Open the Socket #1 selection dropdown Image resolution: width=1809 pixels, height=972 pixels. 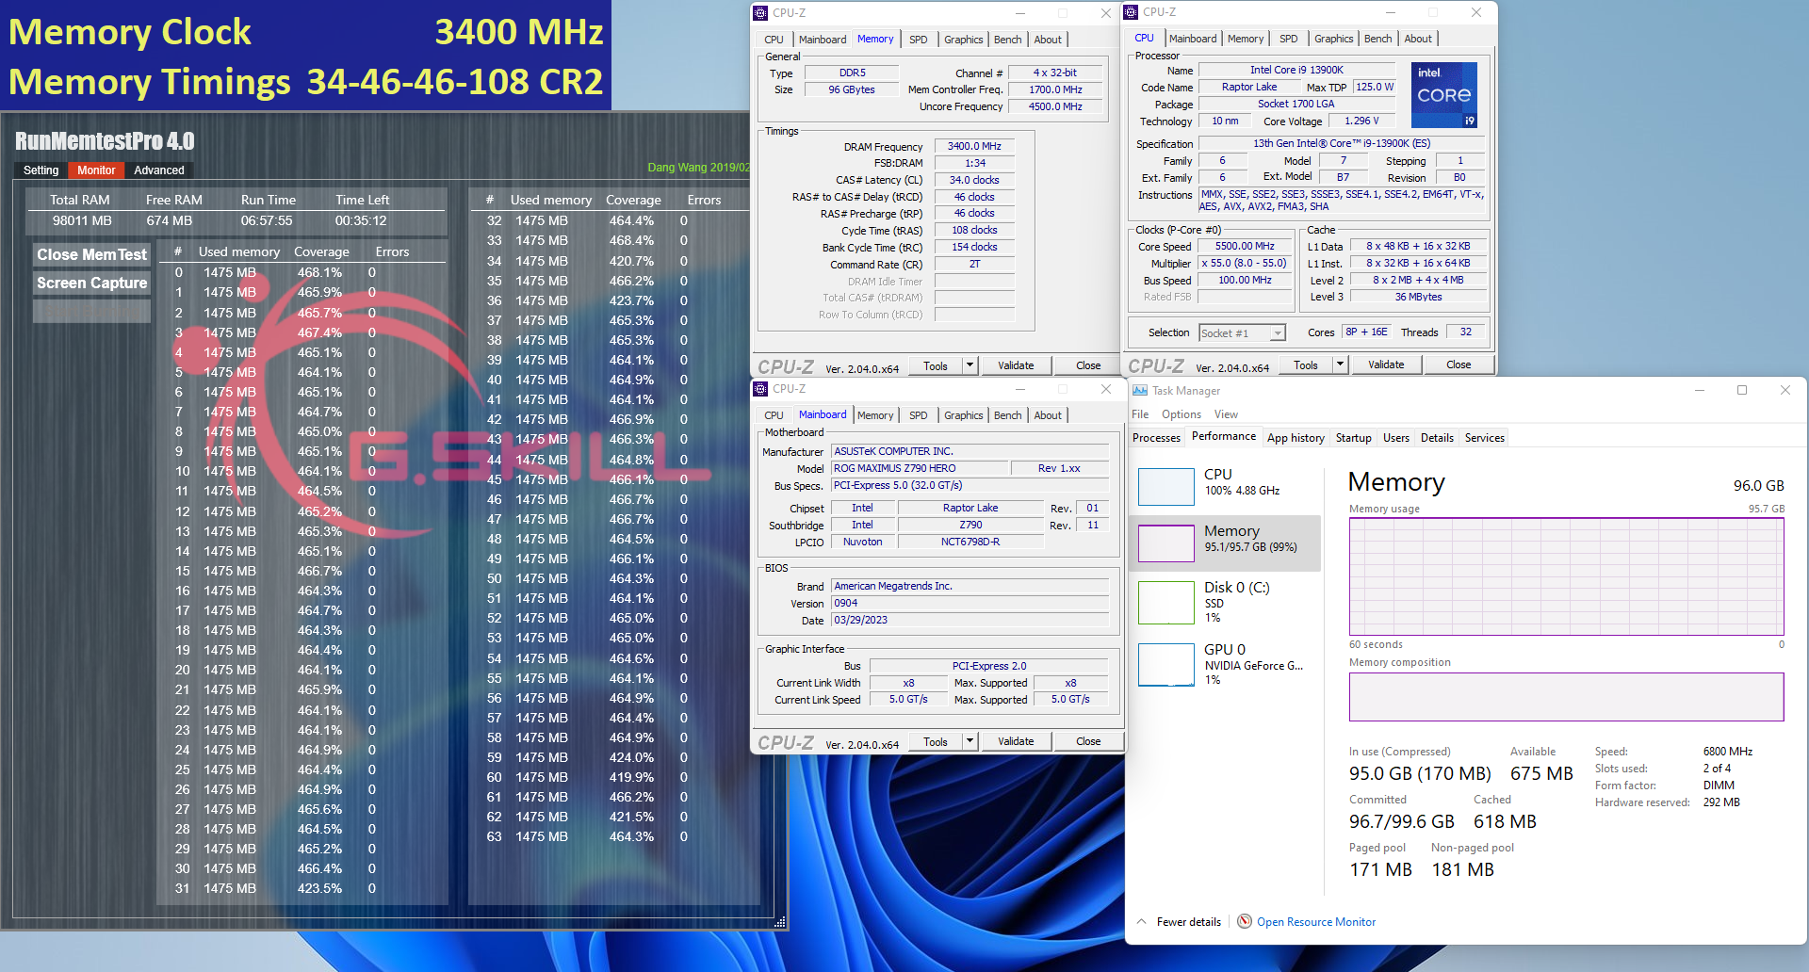1278,333
